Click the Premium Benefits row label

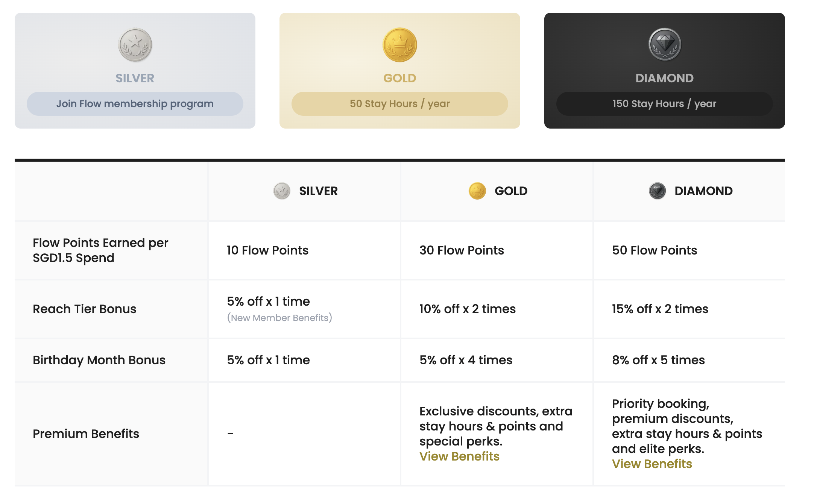(x=86, y=434)
